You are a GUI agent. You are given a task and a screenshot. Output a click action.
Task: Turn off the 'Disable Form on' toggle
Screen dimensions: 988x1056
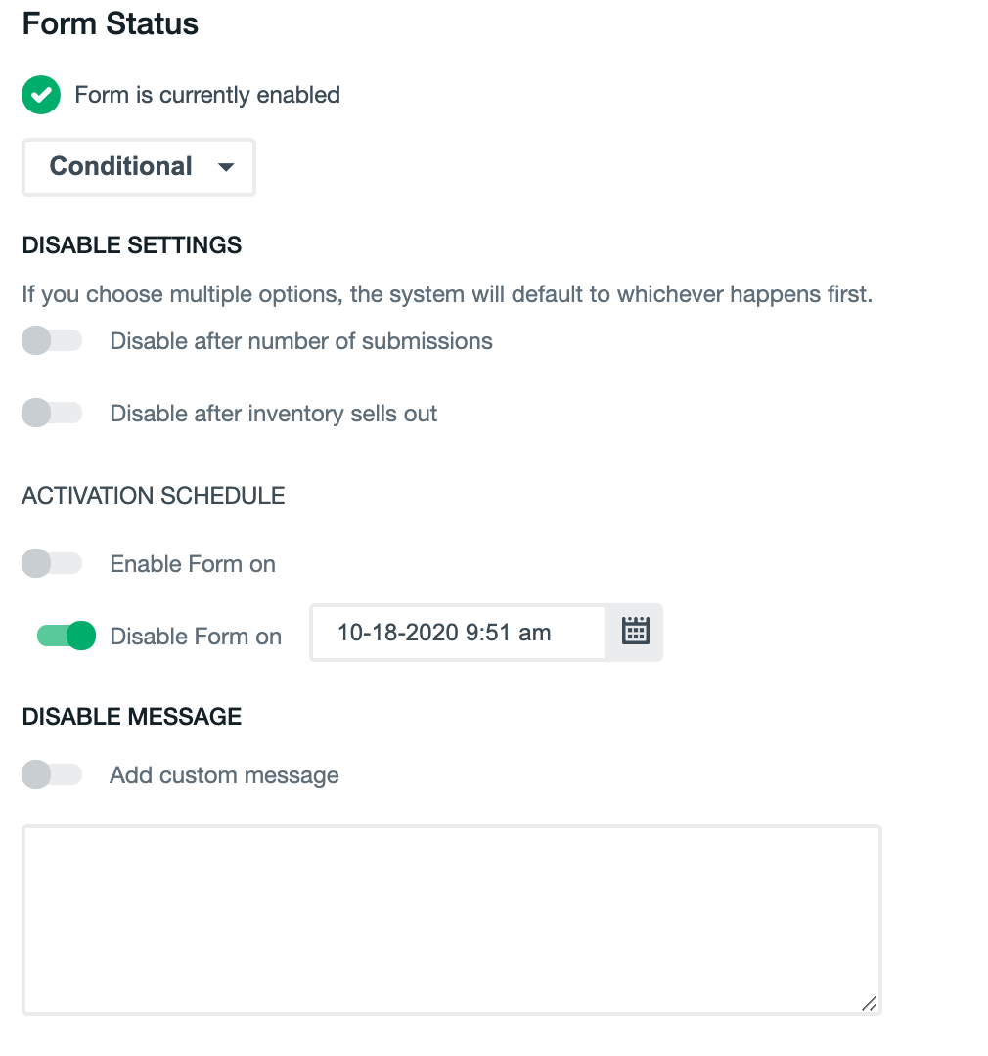[66, 636]
